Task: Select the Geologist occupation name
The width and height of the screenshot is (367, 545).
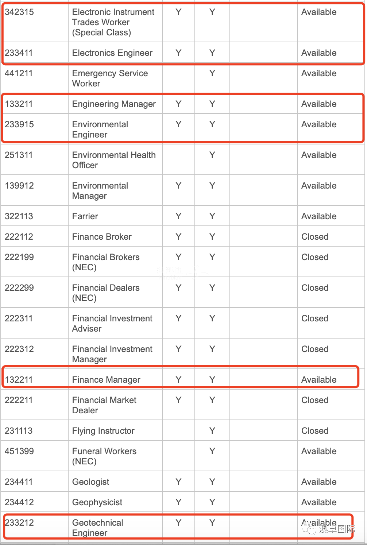Action: pyautogui.click(x=90, y=482)
